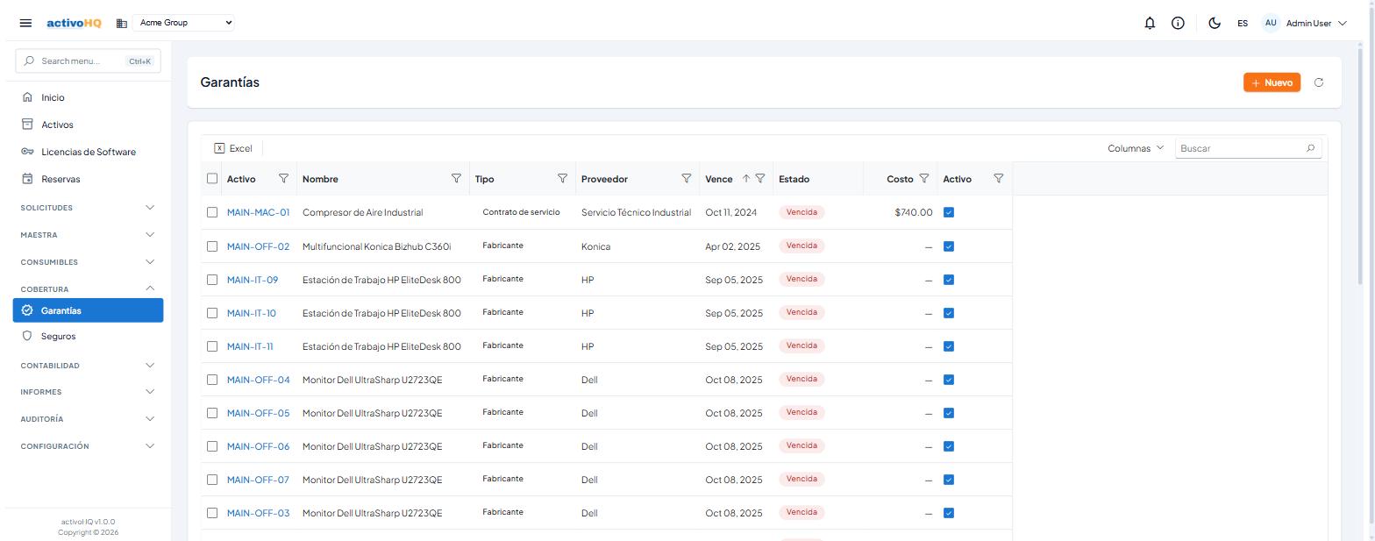Screen dimensions: 1375x541
Task: Check the MAIN-MAC-01 row checkbox
Action: click(x=212, y=212)
